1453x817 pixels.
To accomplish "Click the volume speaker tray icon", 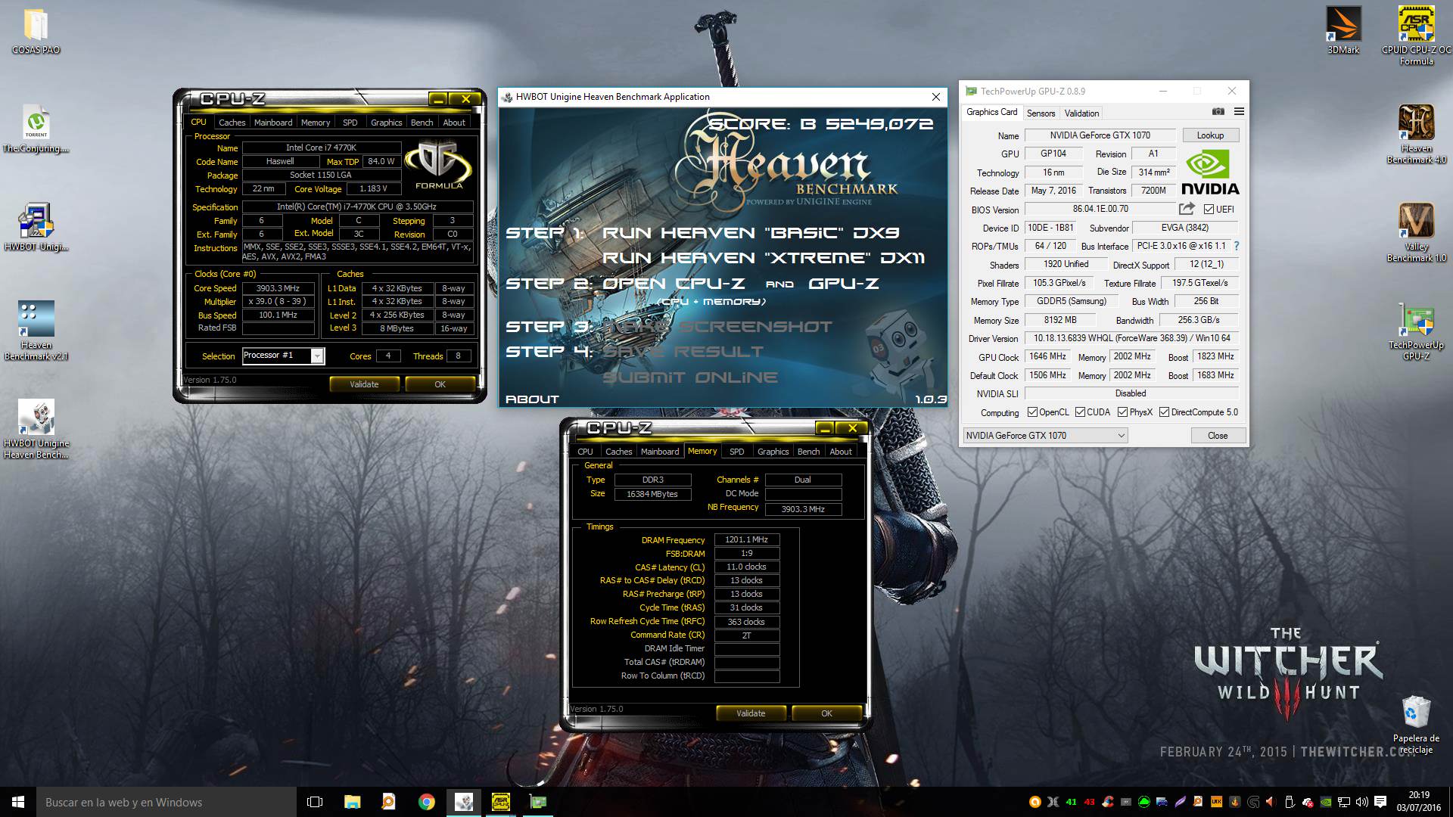I will 1361,802.
